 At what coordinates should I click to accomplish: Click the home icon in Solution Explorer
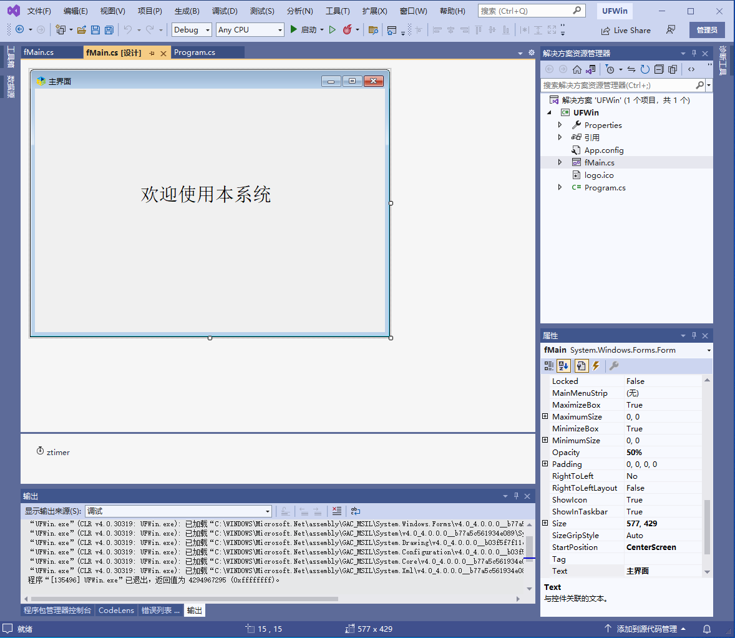pyautogui.click(x=577, y=69)
